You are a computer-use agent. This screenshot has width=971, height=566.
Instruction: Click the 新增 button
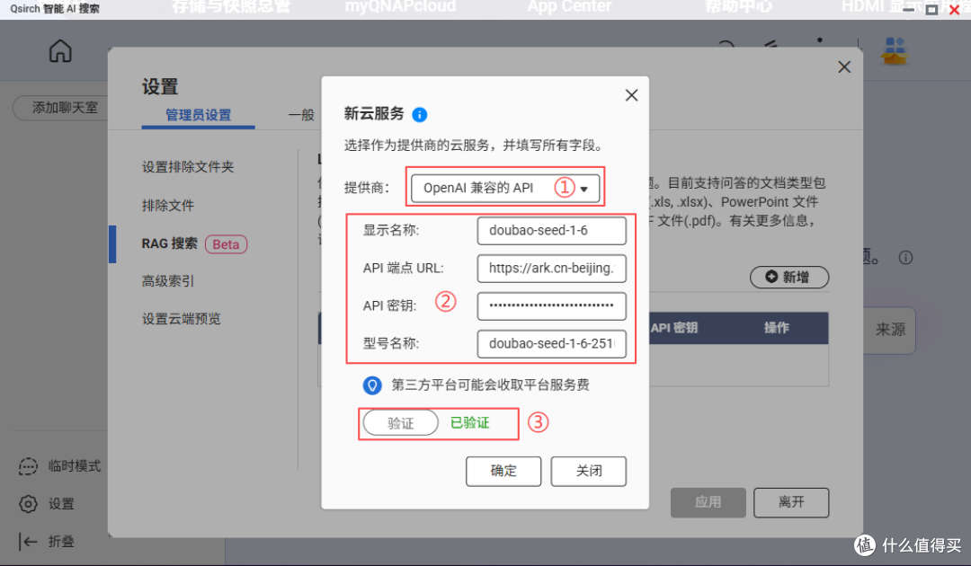coord(789,277)
